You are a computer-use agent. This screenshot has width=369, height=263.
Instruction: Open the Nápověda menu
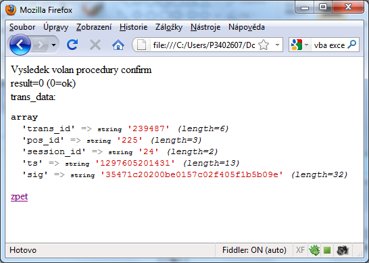(247, 27)
